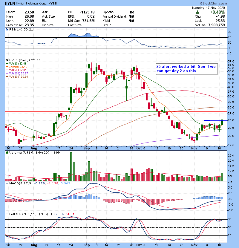Click the Volume bar chart icon
Image resolution: width=239 pixels, height=248 pixels.
point(7,152)
